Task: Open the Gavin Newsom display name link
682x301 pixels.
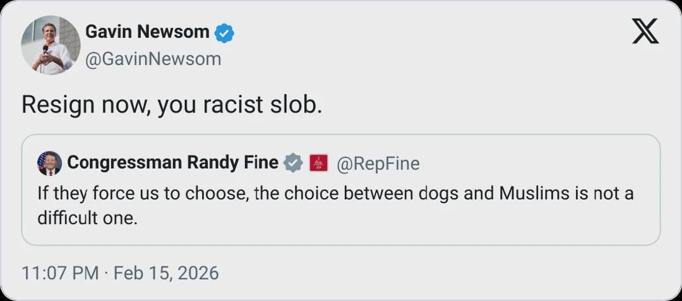Action: coord(147,32)
